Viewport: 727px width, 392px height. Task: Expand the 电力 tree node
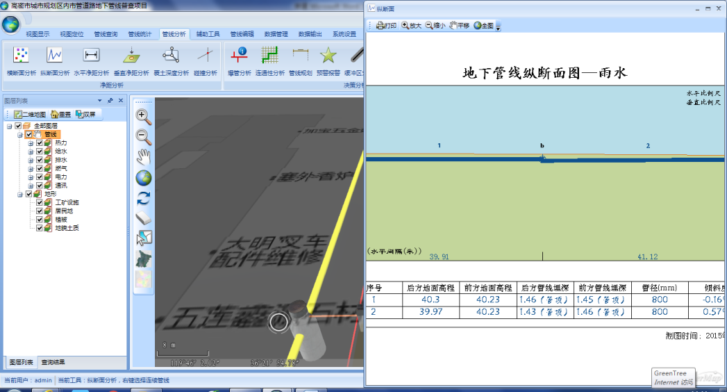click(31, 177)
